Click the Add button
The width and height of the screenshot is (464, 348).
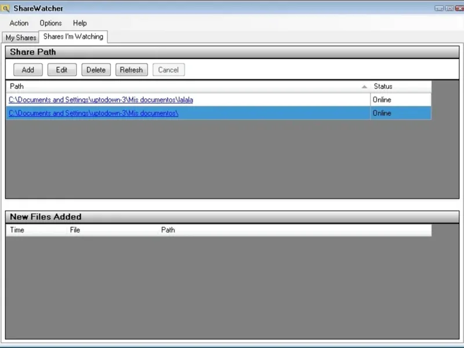pos(28,70)
